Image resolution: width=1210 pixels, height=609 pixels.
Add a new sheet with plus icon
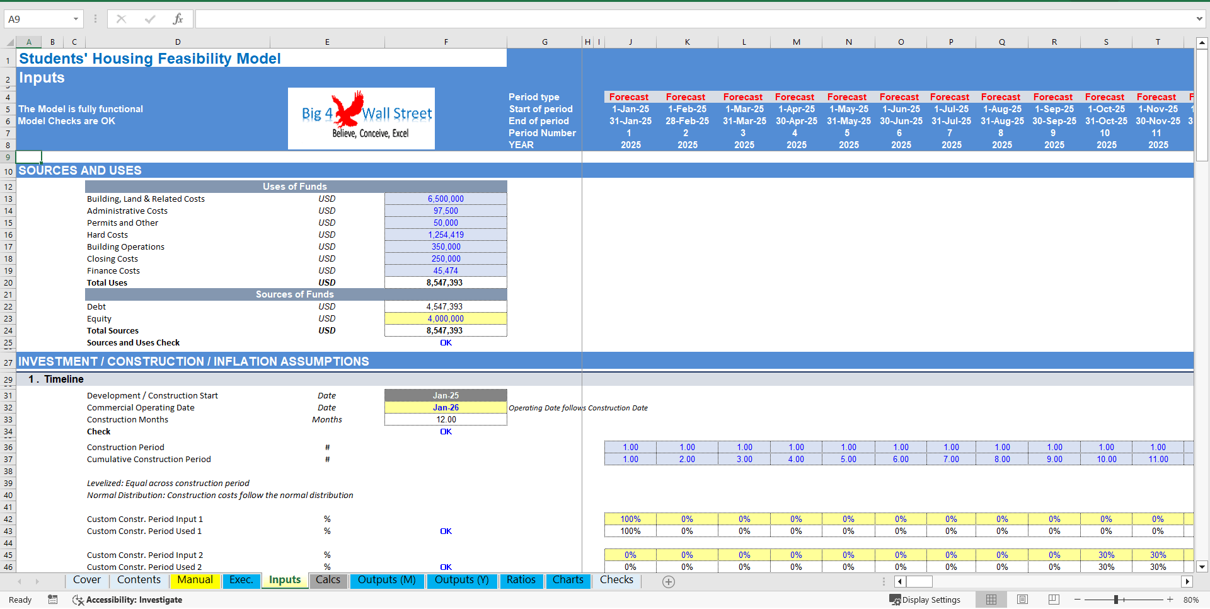669,582
